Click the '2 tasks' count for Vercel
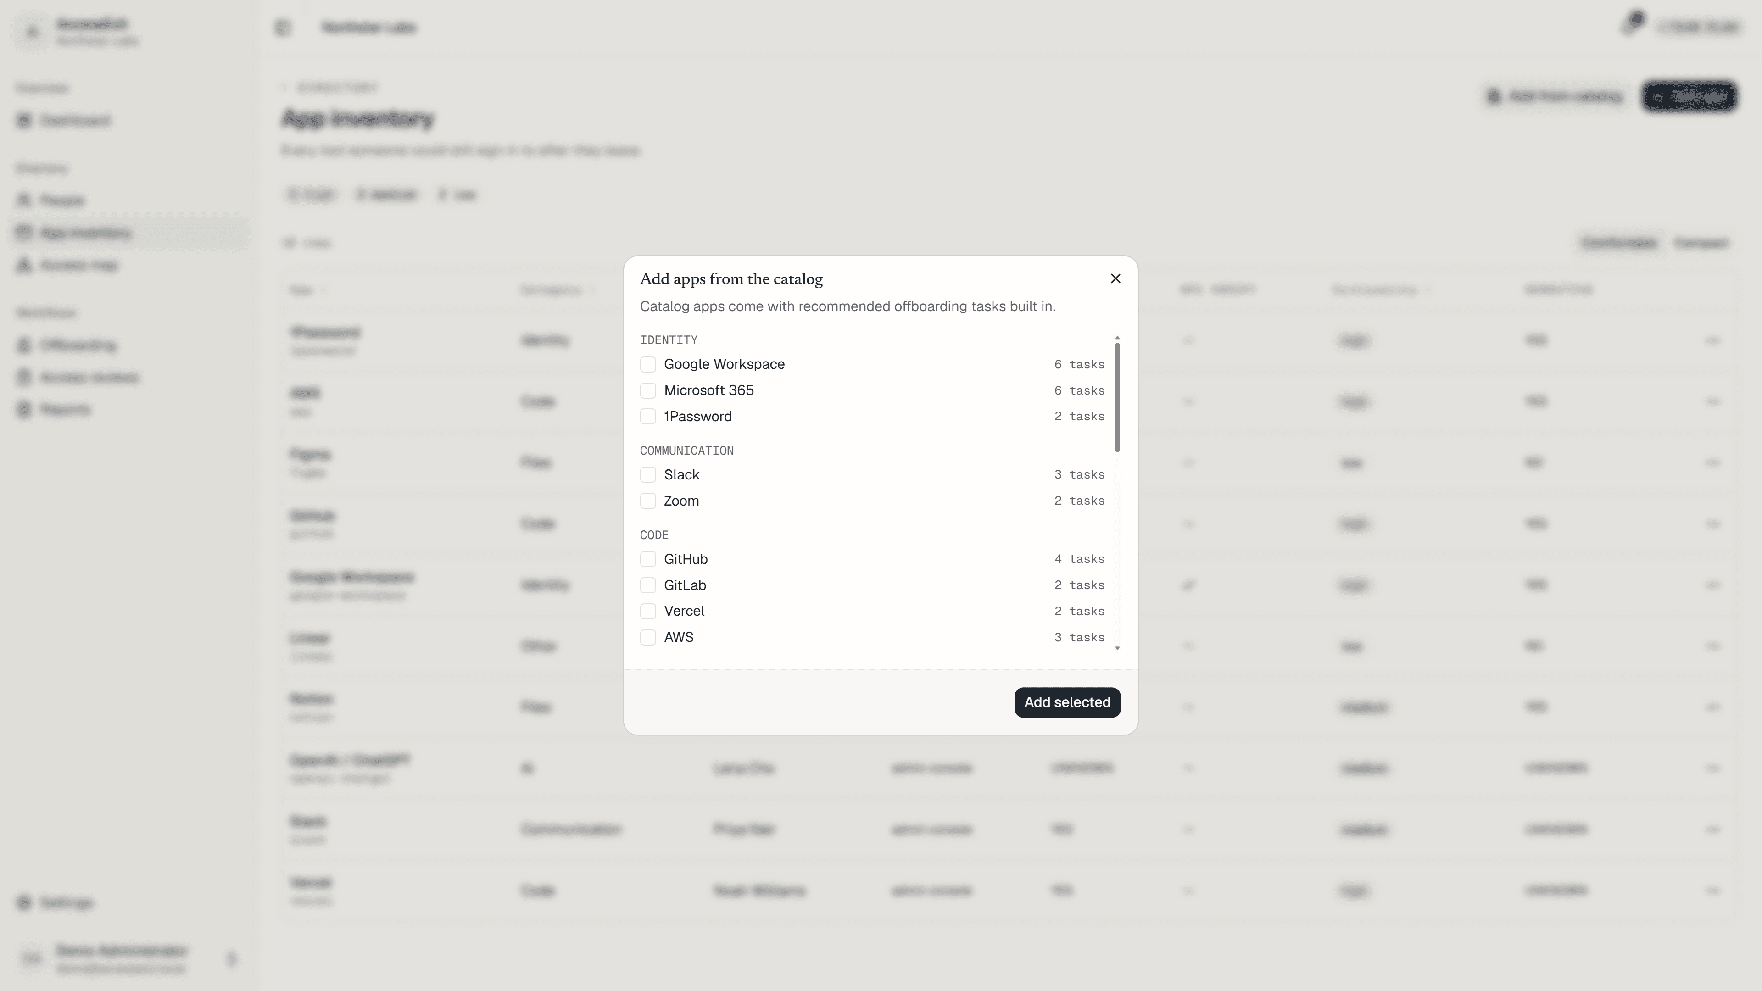Image resolution: width=1762 pixels, height=991 pixels. [x=1079, y=612]
